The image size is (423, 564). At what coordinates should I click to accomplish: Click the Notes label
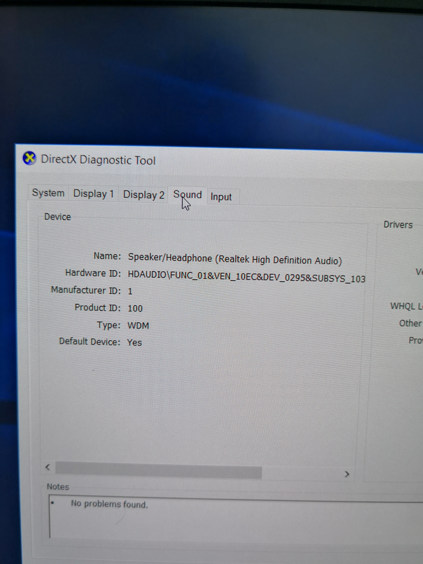click(58, 487)
